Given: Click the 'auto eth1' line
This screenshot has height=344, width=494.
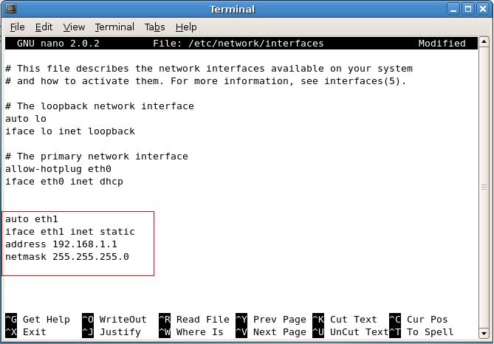Looking at the screenshot, I should pos(32,219).
